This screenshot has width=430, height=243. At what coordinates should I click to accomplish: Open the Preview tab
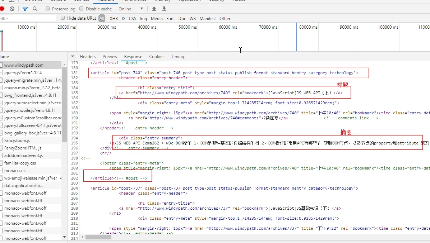110,57
